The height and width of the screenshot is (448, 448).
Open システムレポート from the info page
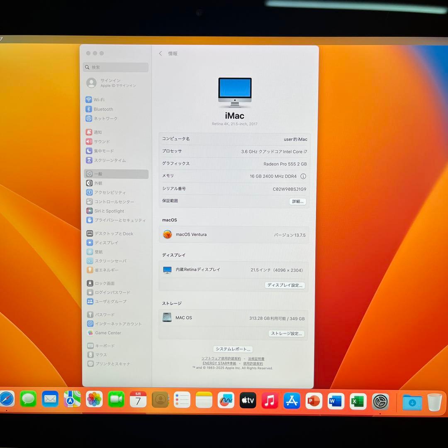tap(233, 349)
